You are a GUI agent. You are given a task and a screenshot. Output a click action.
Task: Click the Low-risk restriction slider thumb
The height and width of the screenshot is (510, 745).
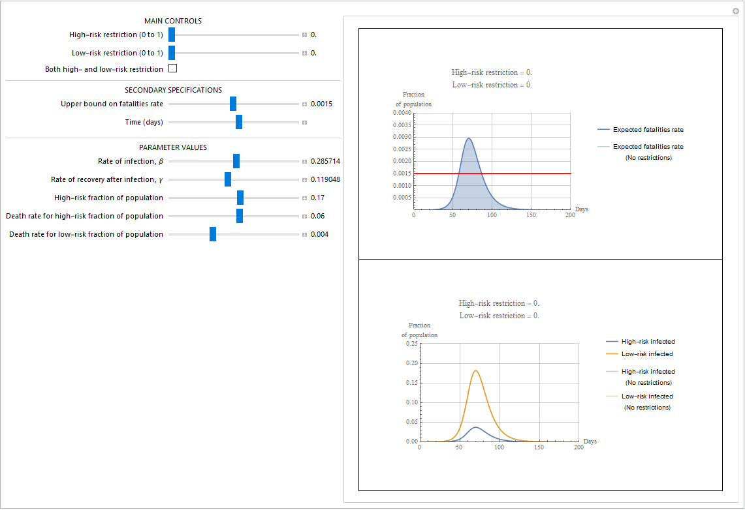click(172, 53)
